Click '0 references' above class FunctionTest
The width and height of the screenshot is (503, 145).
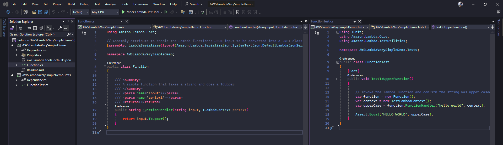tap(347, 59)
